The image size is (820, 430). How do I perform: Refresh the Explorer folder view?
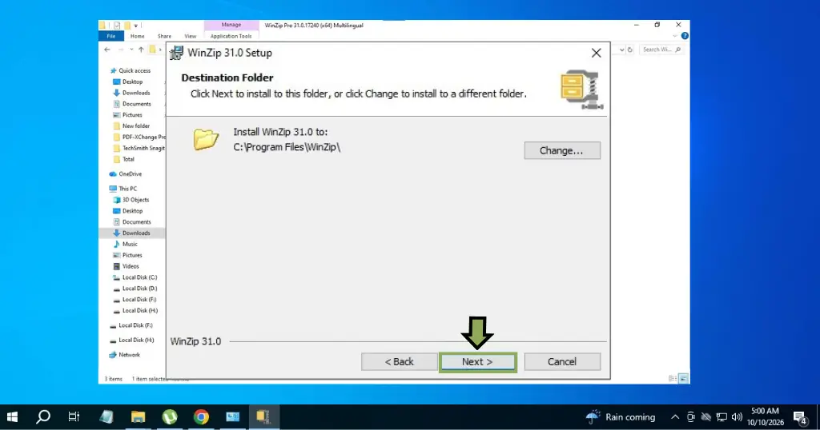click(630, 50)
